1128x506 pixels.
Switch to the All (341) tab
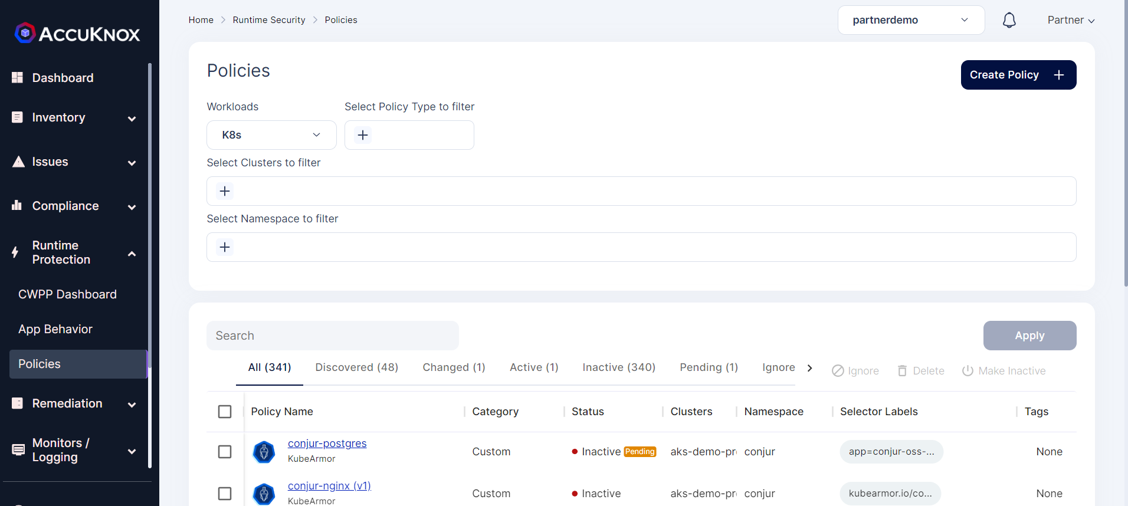[270, 367]
